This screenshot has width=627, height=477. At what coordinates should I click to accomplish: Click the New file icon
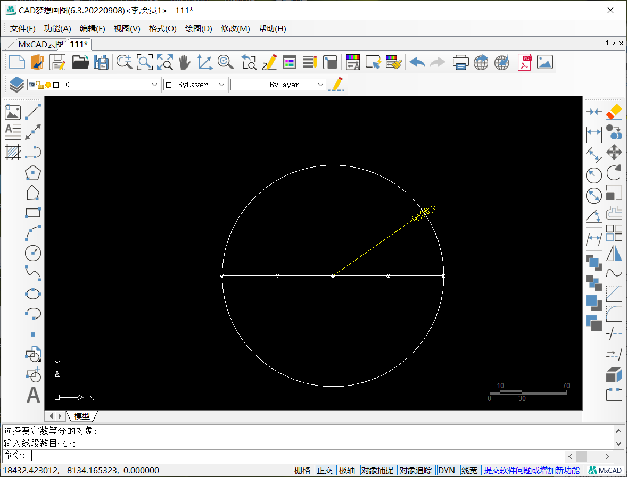click(17, 63)
